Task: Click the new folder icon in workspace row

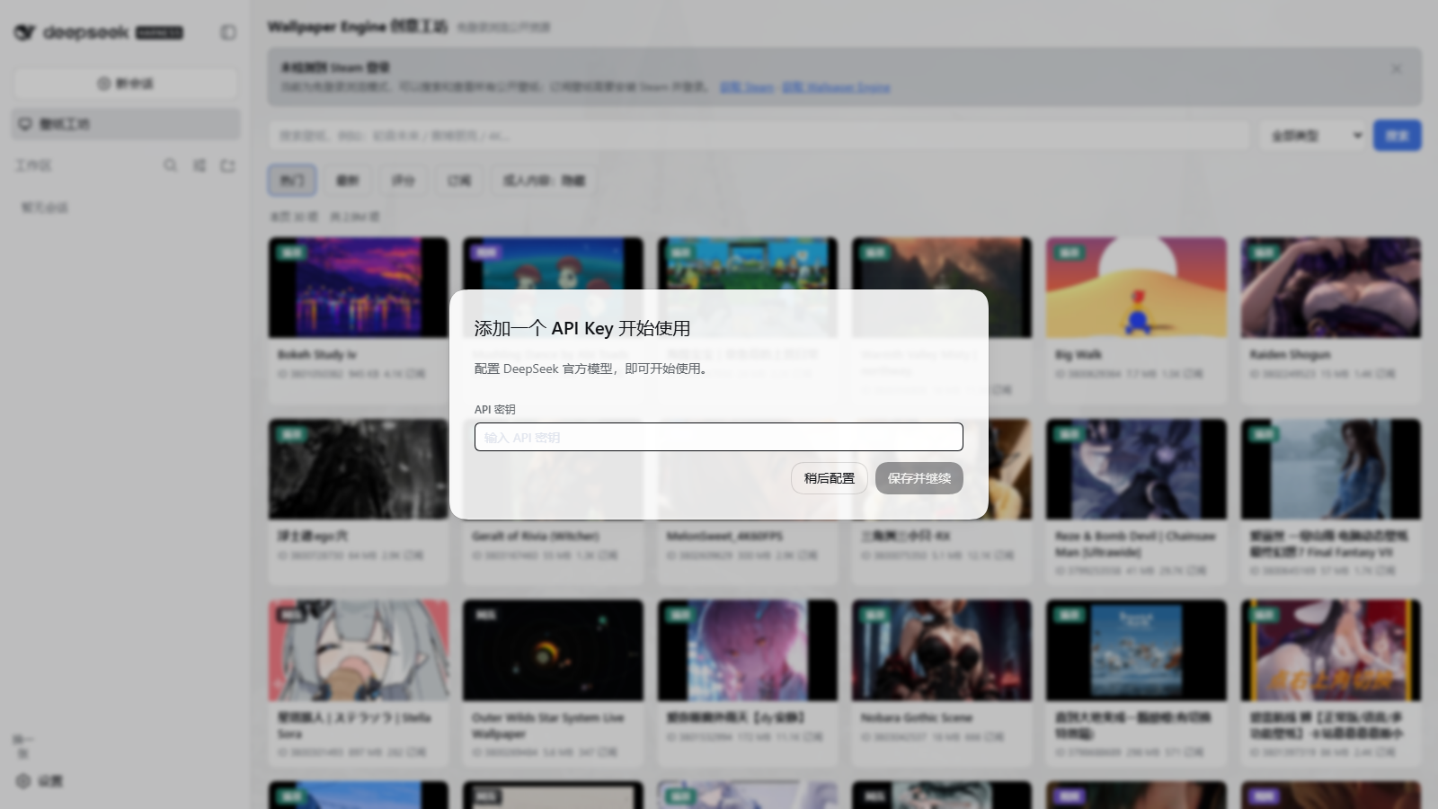Action: tap(227, 165)
